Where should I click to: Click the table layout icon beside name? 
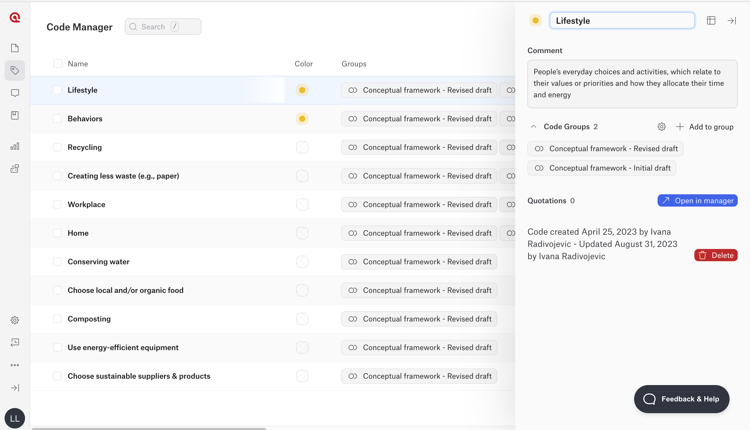pos(711,21)
